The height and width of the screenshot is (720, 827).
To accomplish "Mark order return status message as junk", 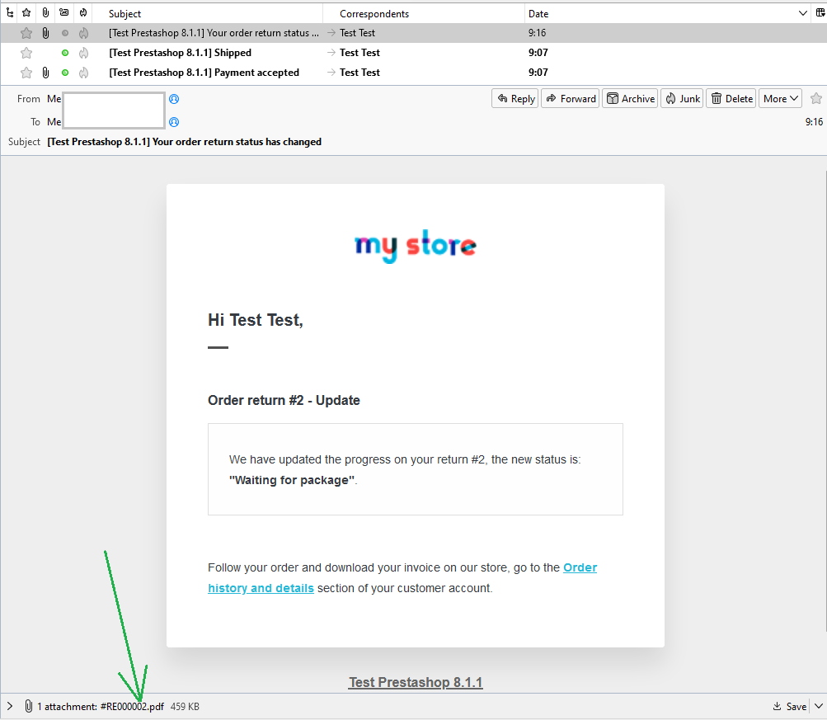I will (x=83, y=33).
